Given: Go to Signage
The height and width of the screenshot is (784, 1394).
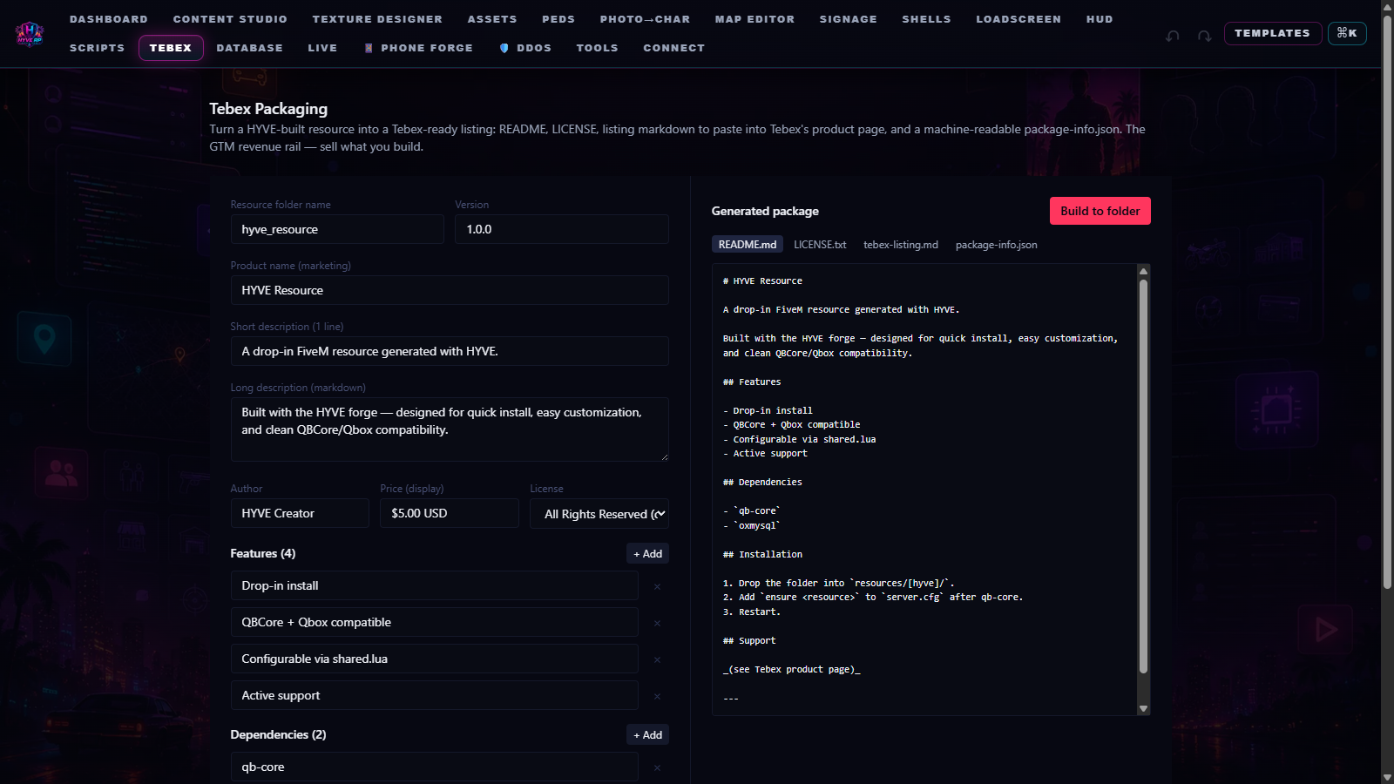Looking at the screenshot, I should 849,19.
